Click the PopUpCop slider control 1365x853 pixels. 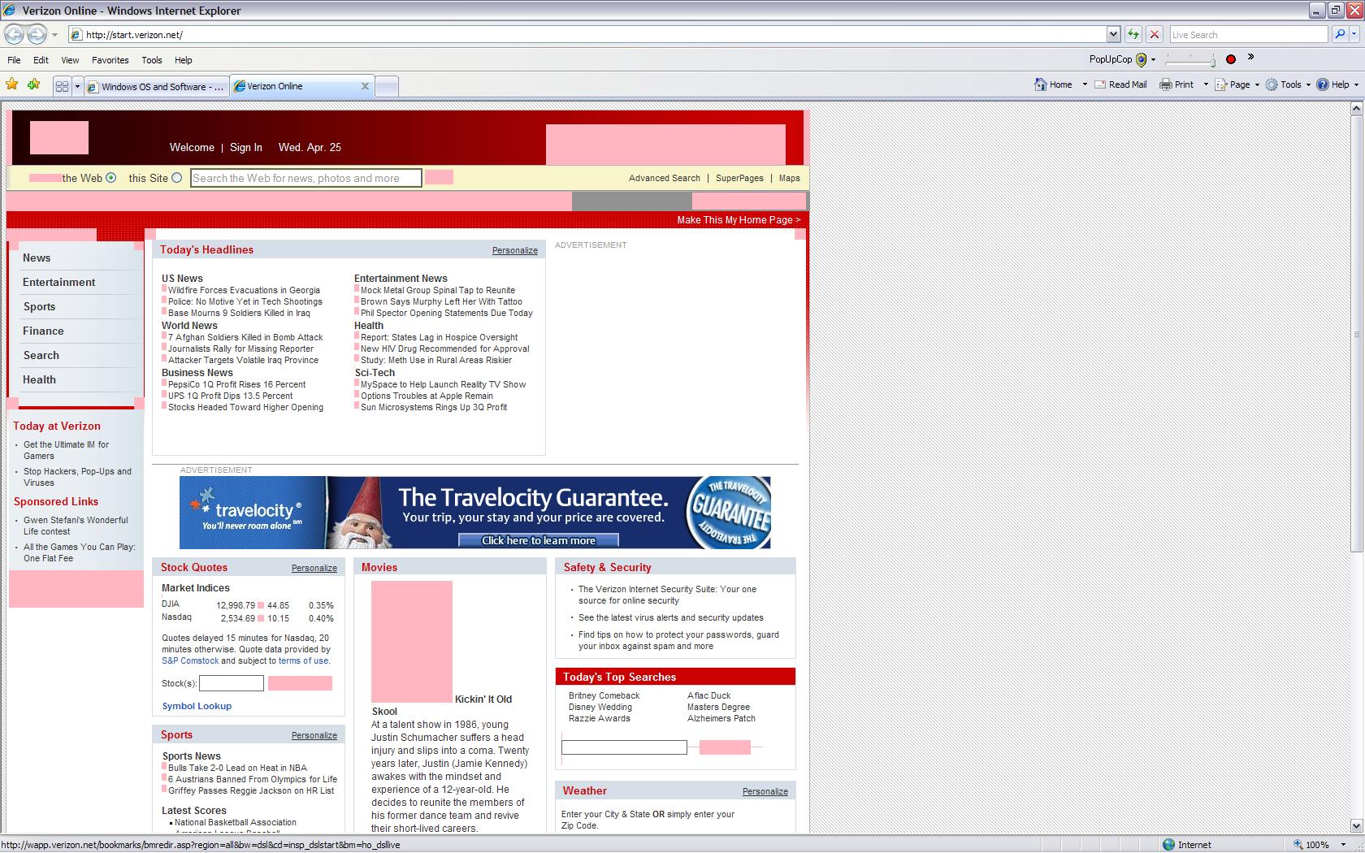click(1189, 60)
